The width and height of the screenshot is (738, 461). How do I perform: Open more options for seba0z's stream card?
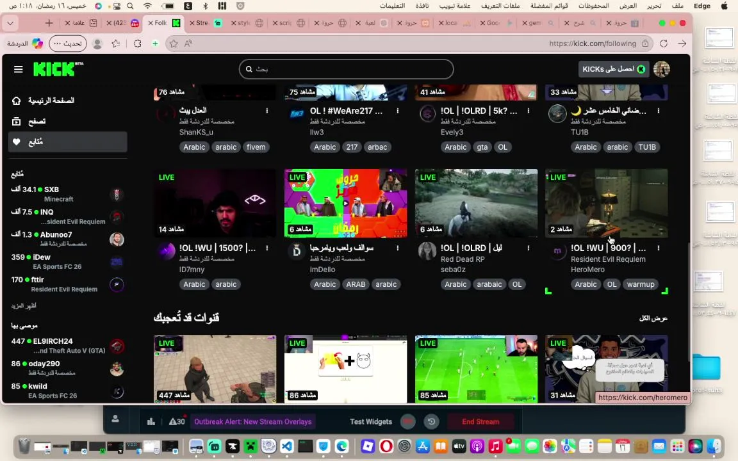coord(529,248)
